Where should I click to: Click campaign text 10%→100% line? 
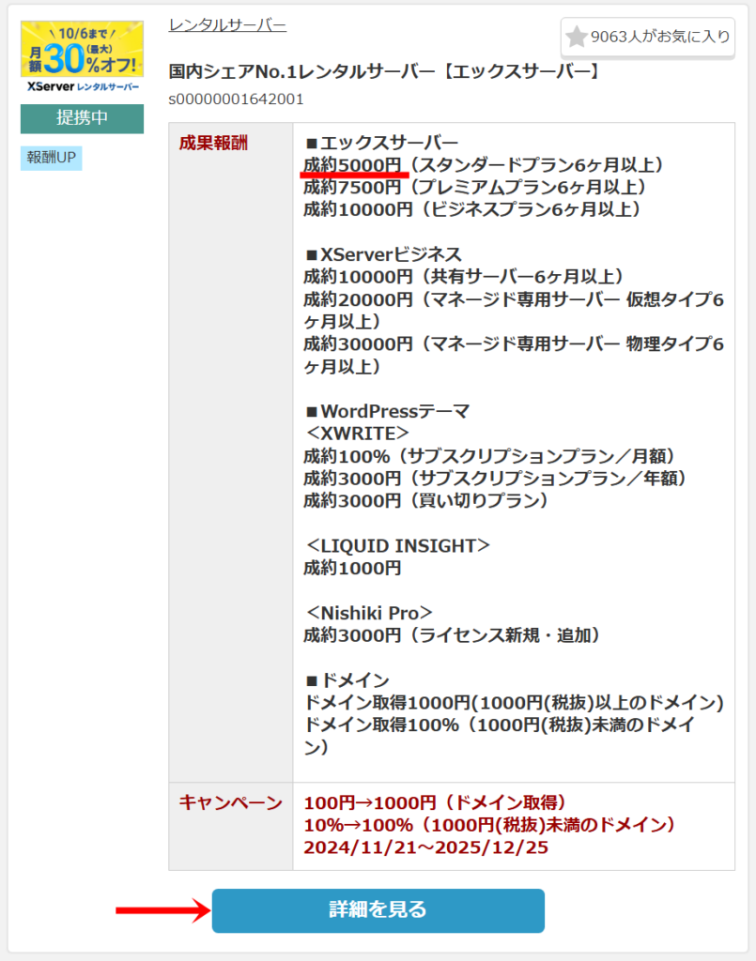pos(490,825)
